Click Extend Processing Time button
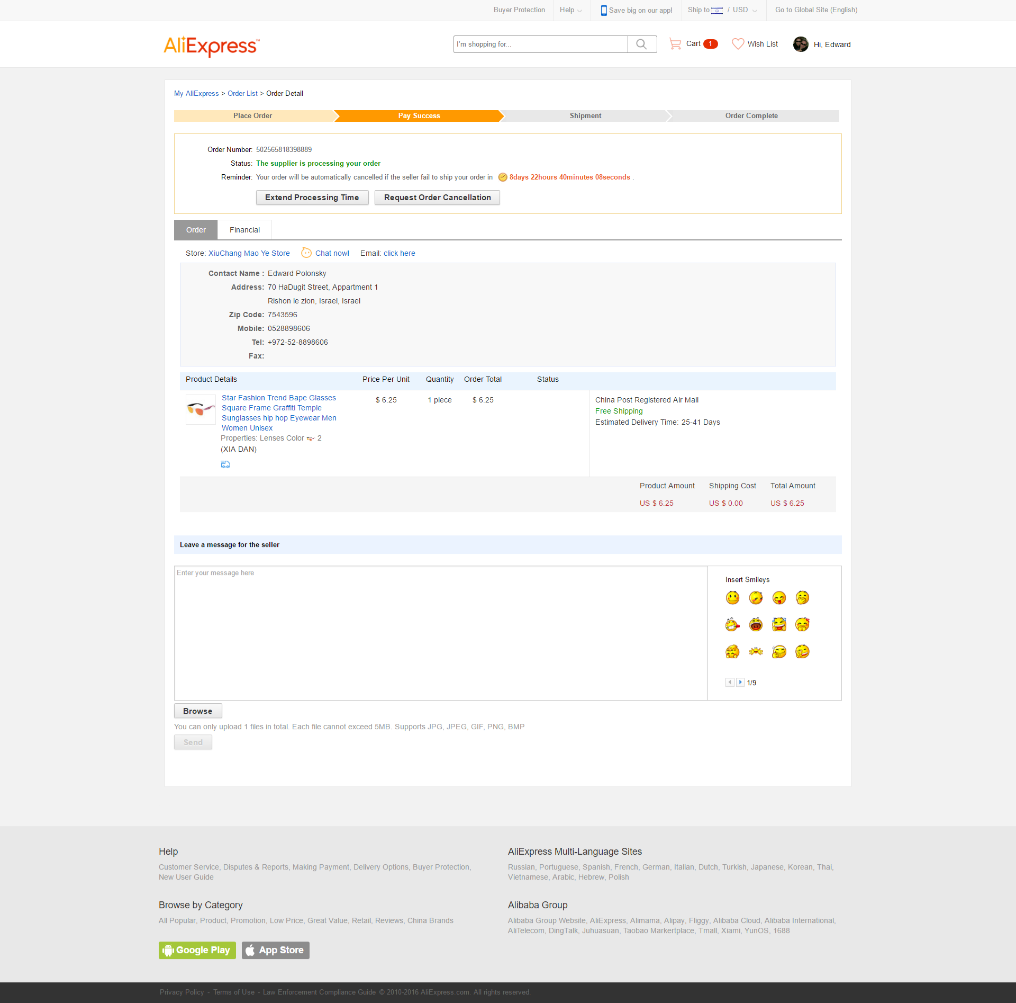The height and width of the screenshot is (1003, 1016). (x=312, y=198)
